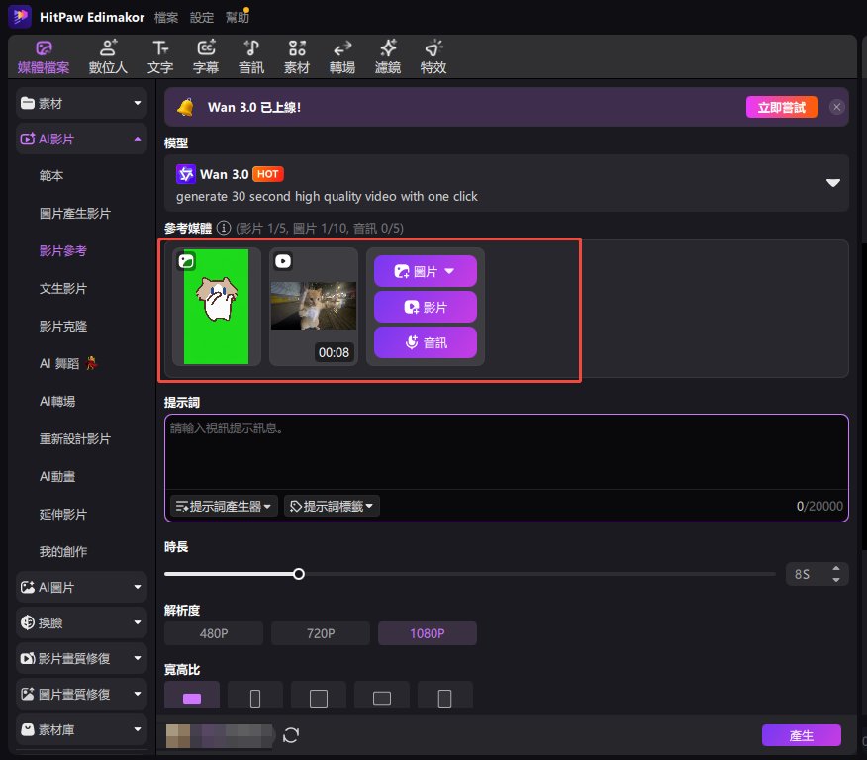Image resolution: width=867 pixels, height=760 pixels.
Task: Expand the 圖片畫質修復 section
Action: coord(81,695)
